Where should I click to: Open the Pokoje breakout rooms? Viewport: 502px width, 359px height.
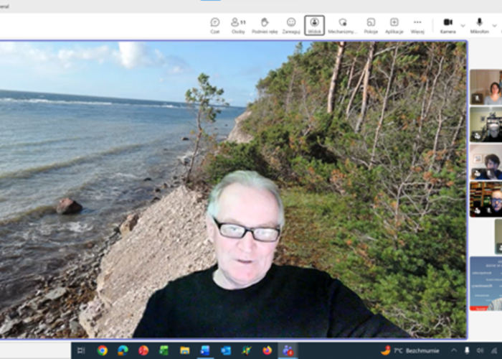371,25
